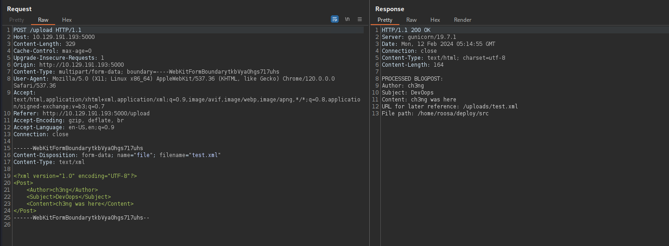The image size is (669, 246).
Task: Click the 'text/html,application/xhtml+xml' accept value line
Action: click(x=187, y=100)
